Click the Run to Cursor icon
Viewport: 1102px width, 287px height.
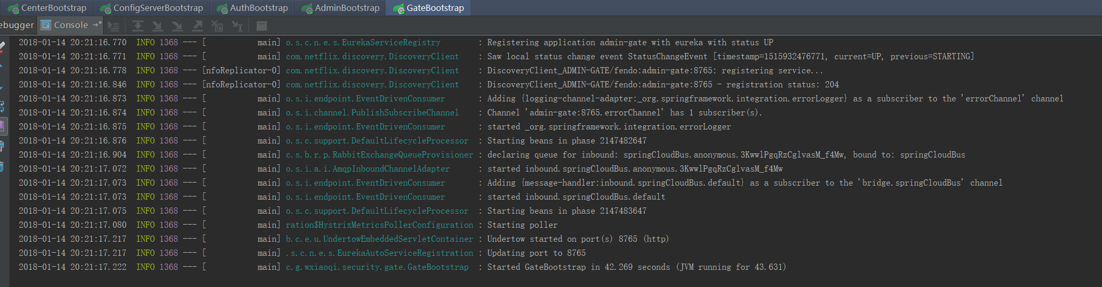(x=237, y=25)
